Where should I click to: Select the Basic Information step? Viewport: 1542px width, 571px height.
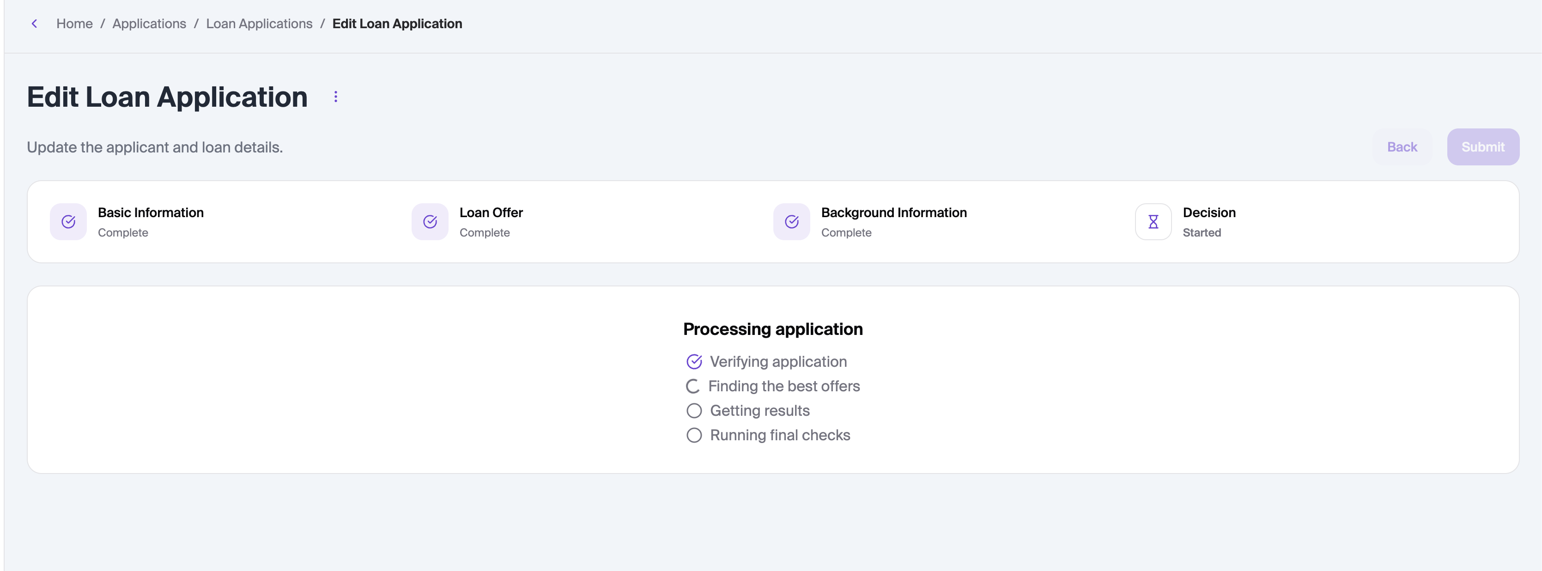(x=127, y=222)
